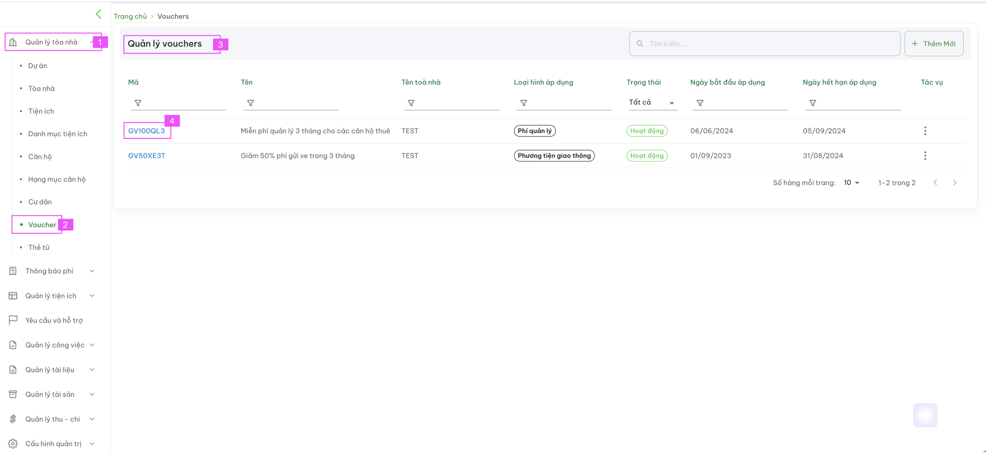Click the Quản lý công việc task icon

point(13,345)
